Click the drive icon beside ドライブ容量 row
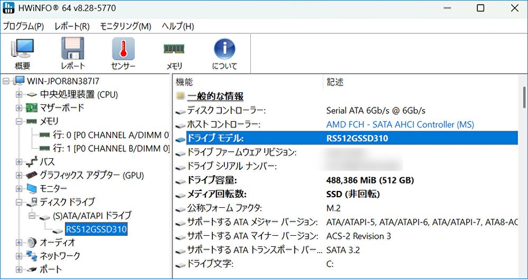528x279 pixels. point(181,181)
